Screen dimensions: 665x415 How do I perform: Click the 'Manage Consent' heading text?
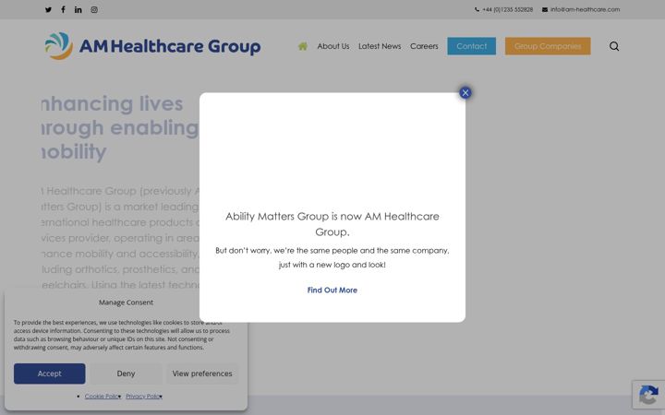click(126, 302)
